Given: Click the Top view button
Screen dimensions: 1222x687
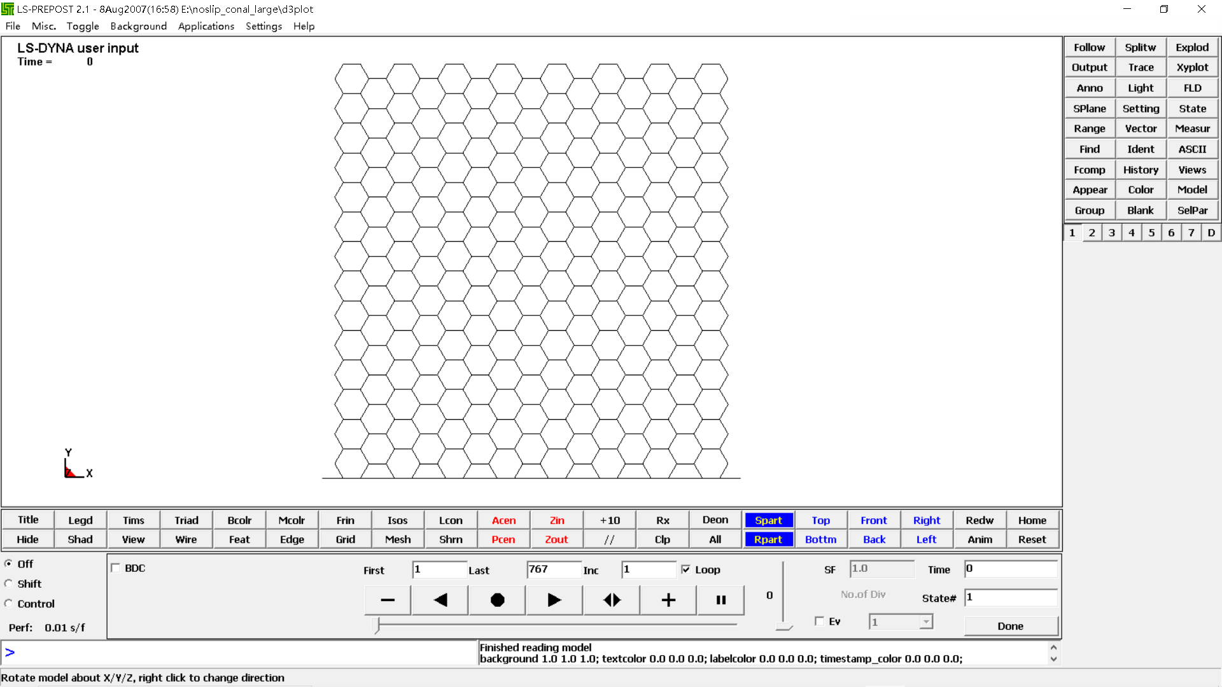Looking at the screenshot, I should click(x=820, y=520).
